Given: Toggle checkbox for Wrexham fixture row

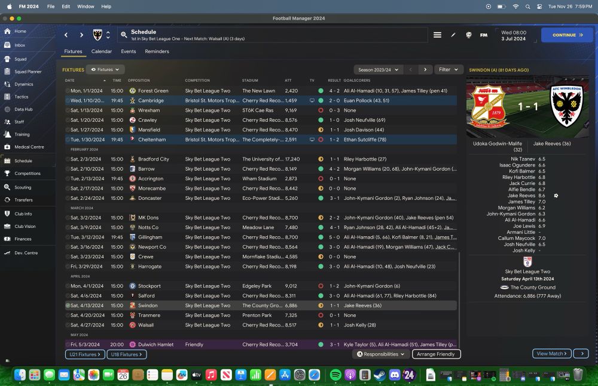Looking at the screenshot, I should pyautogui.click(x=68, y=110).
